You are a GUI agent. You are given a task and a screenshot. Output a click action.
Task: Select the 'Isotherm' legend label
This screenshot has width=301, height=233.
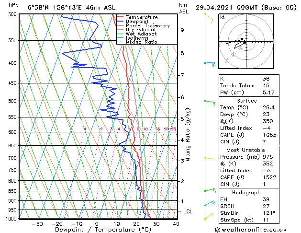click(x=137, y=38)
